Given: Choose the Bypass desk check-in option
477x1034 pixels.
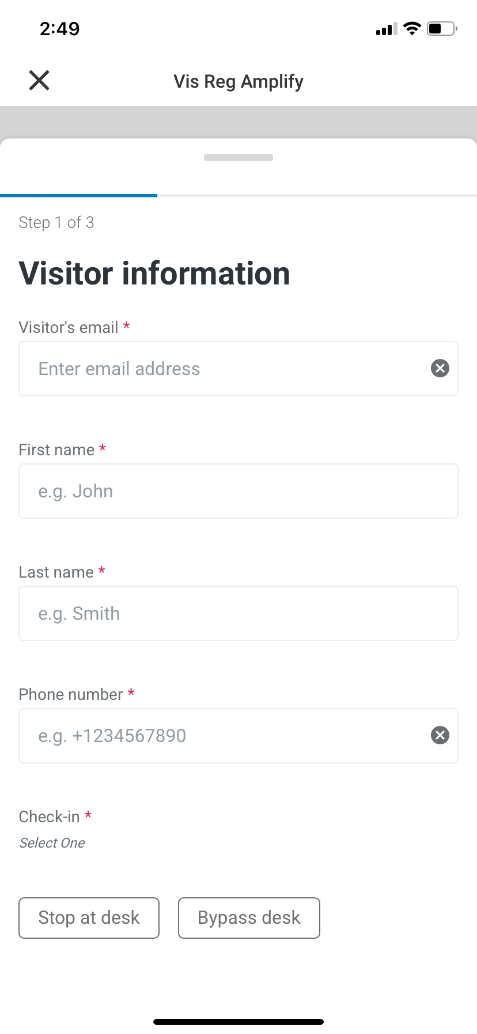Looking at the screenshot, I should click(249, 917).
